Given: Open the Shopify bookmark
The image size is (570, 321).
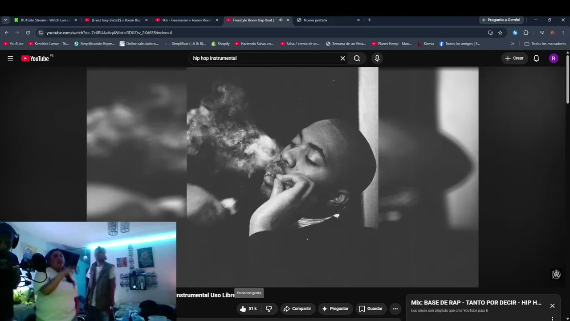Looking at the screenshot, I should pos(220,44).
